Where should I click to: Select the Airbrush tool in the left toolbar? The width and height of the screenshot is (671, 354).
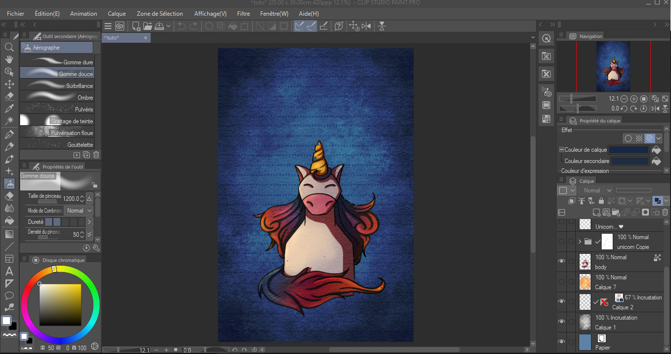point(9,184)
